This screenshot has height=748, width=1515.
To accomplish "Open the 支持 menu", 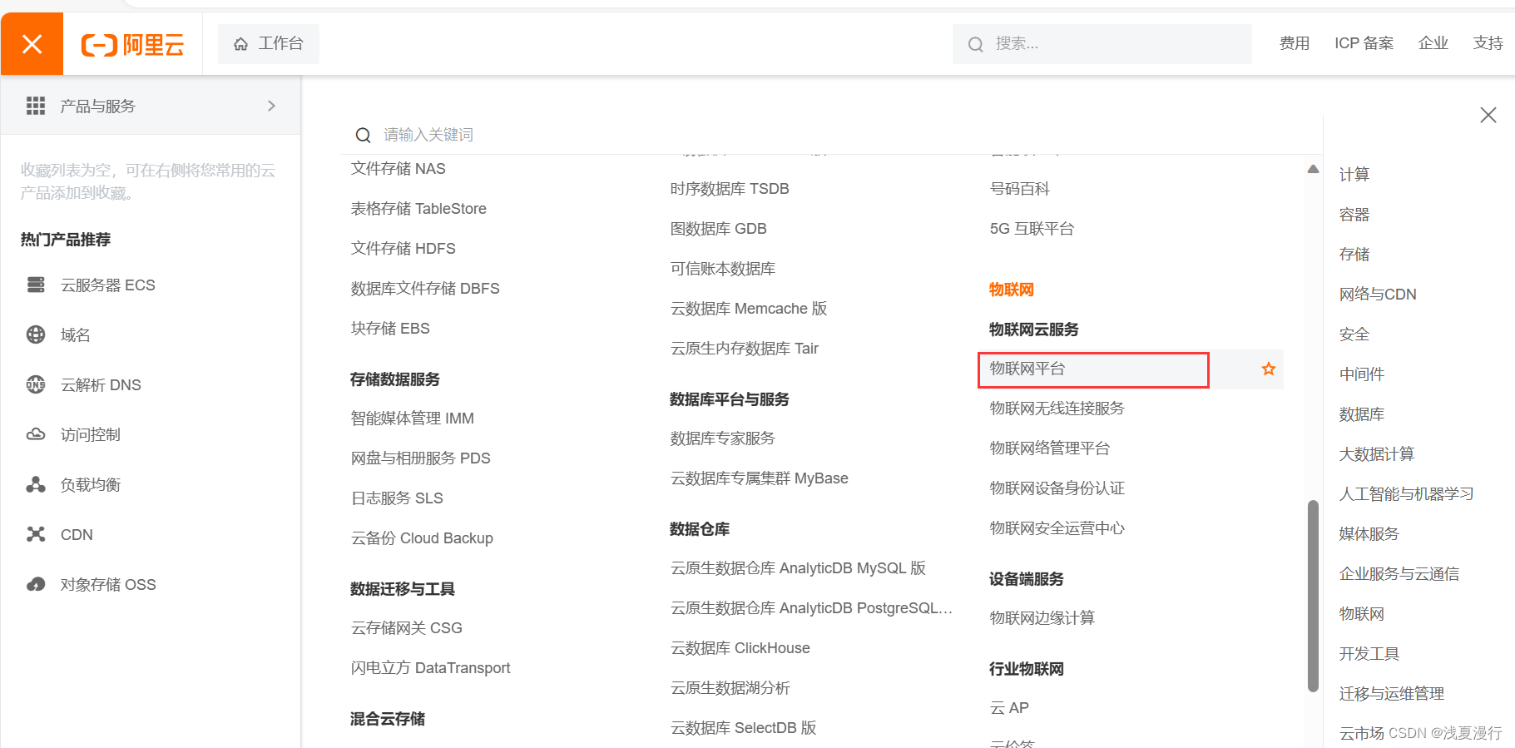I will pyautogui.click(x=1488, y=43).
